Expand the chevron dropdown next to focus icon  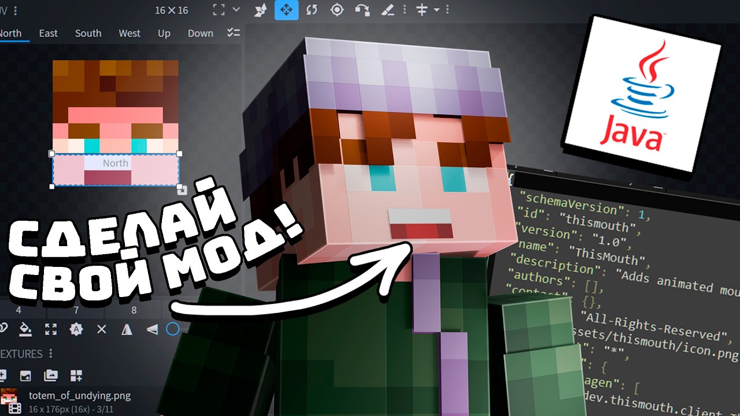(236, 10)
